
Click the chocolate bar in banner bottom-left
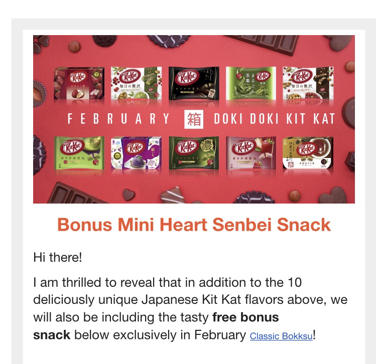point(74,194)
